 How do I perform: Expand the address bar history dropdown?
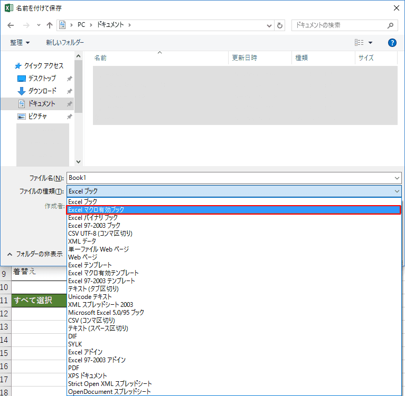(x=269, y=25)
